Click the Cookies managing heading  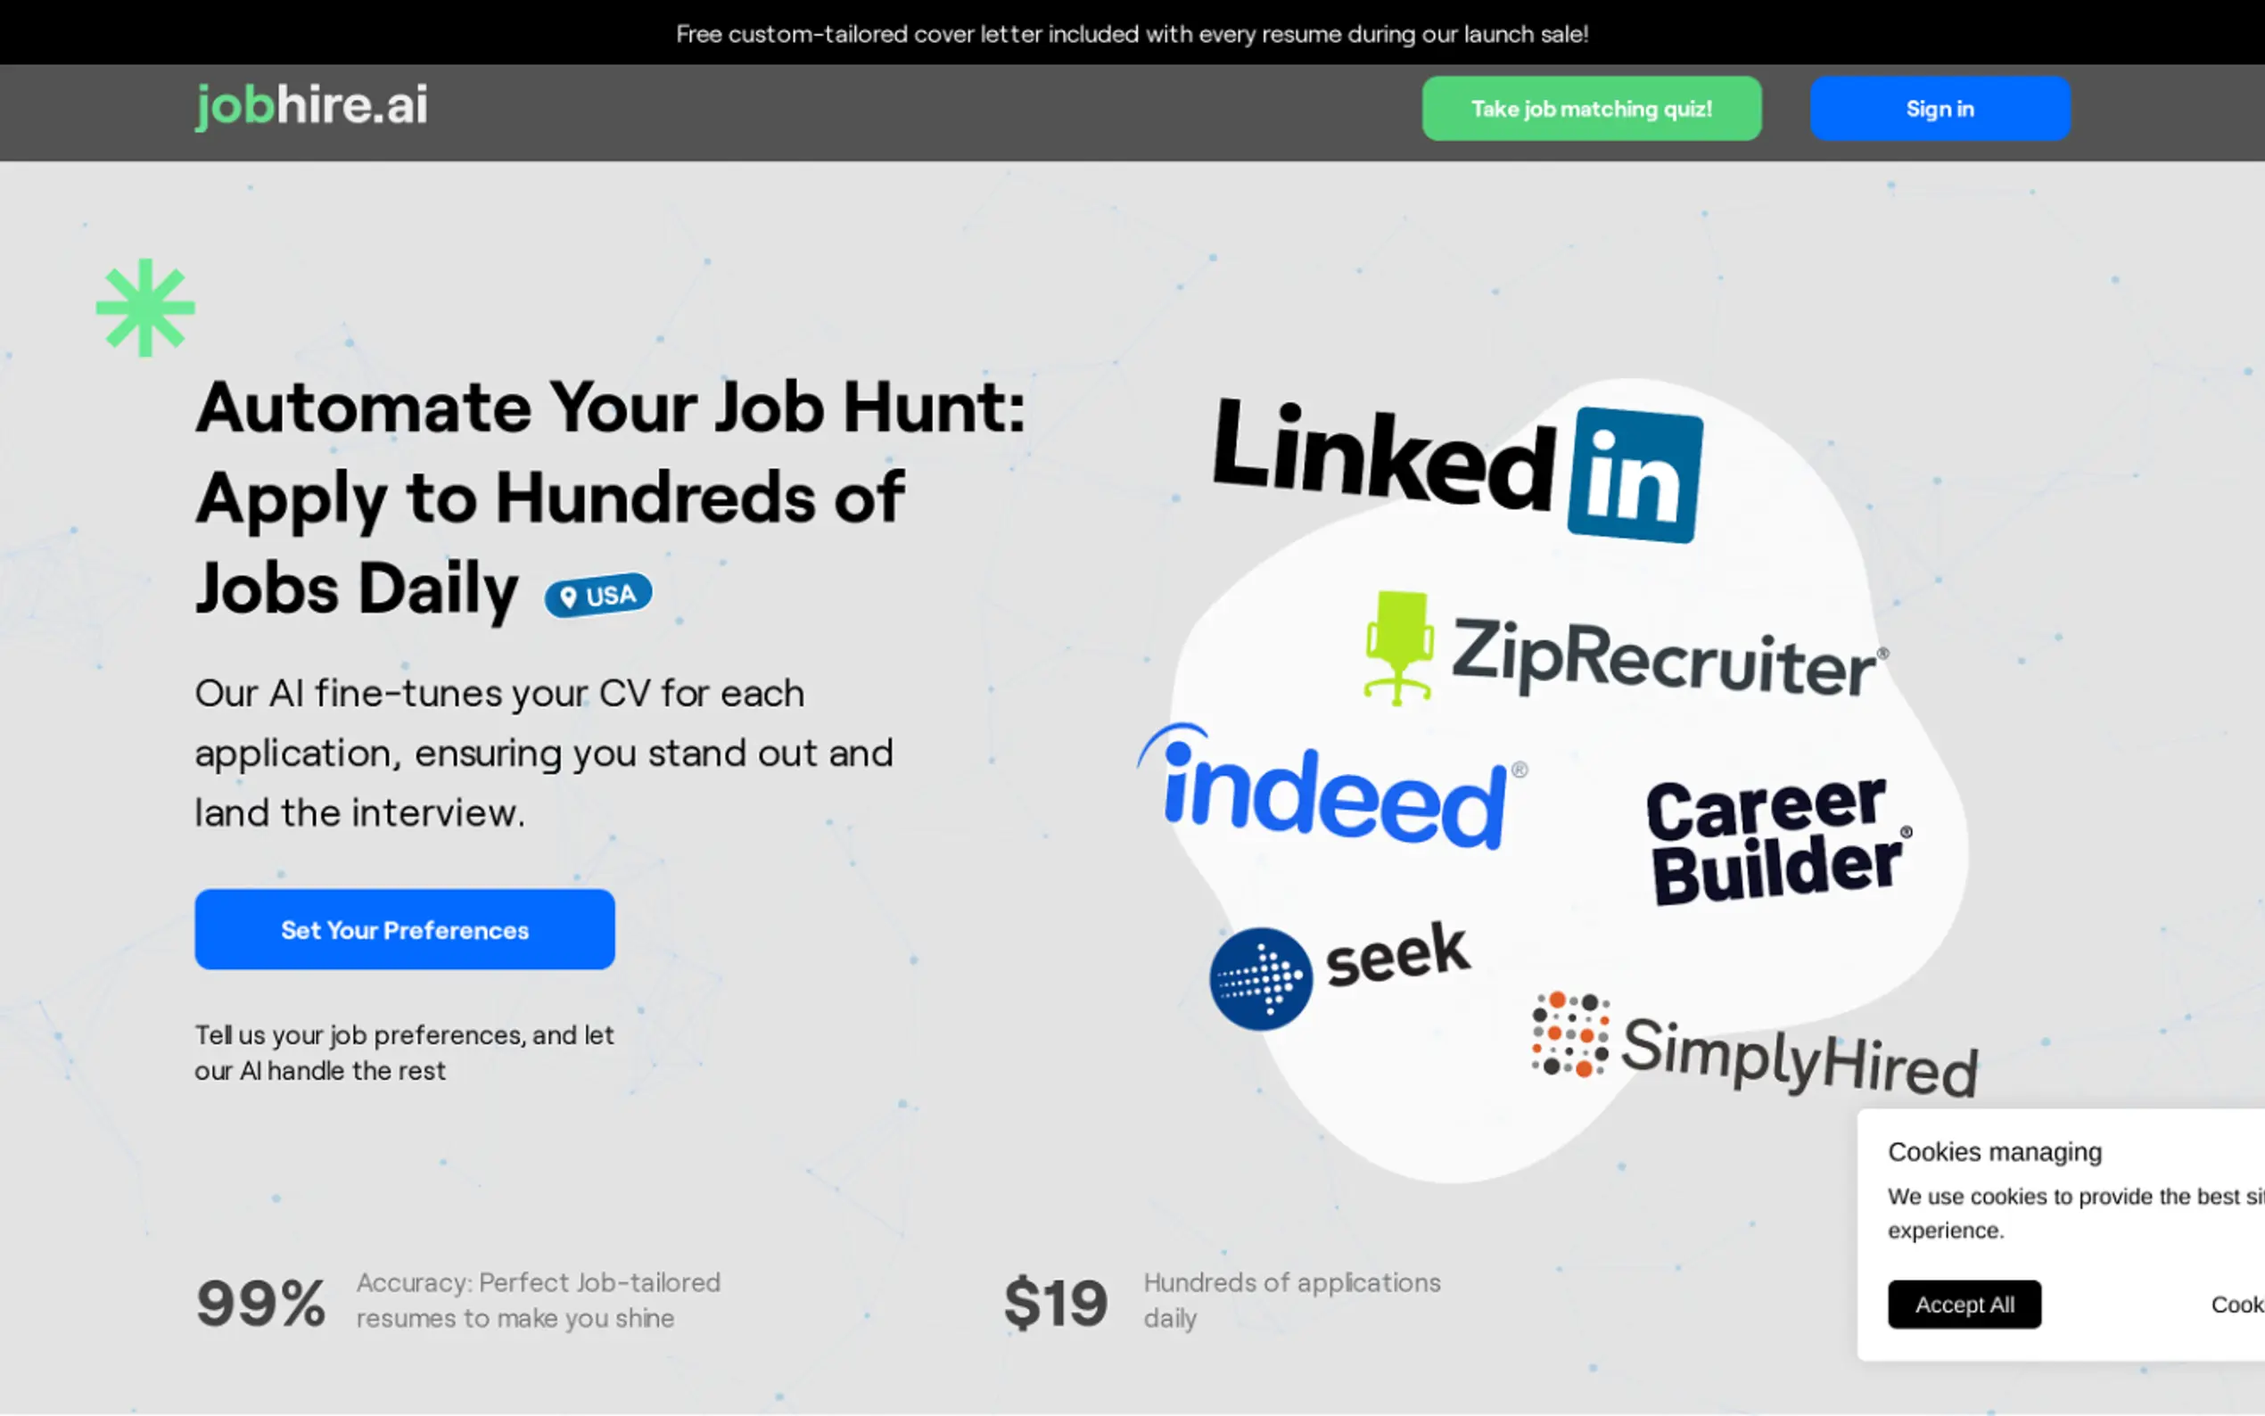pyautogui.click(x=1995, y=1152)
